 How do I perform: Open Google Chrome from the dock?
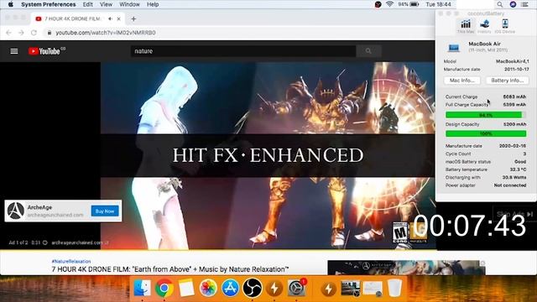(164, 289)
